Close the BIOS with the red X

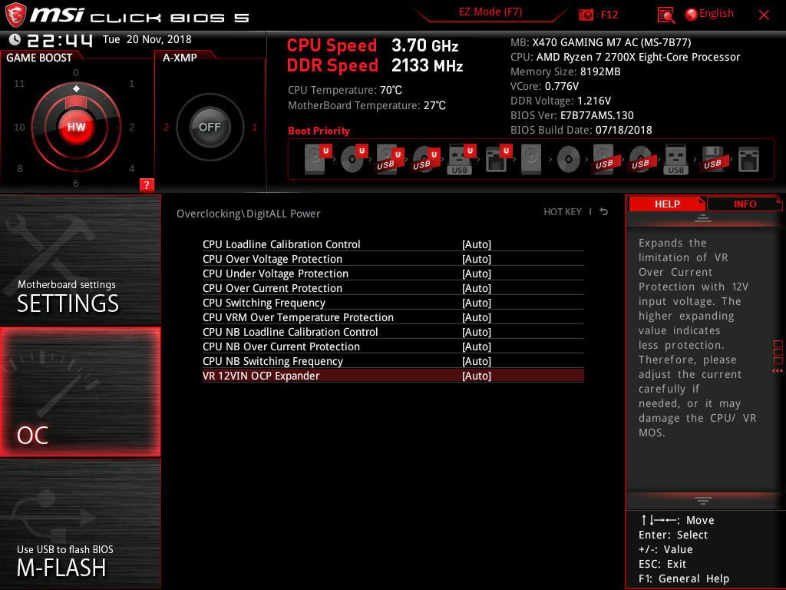coord(764,15)
